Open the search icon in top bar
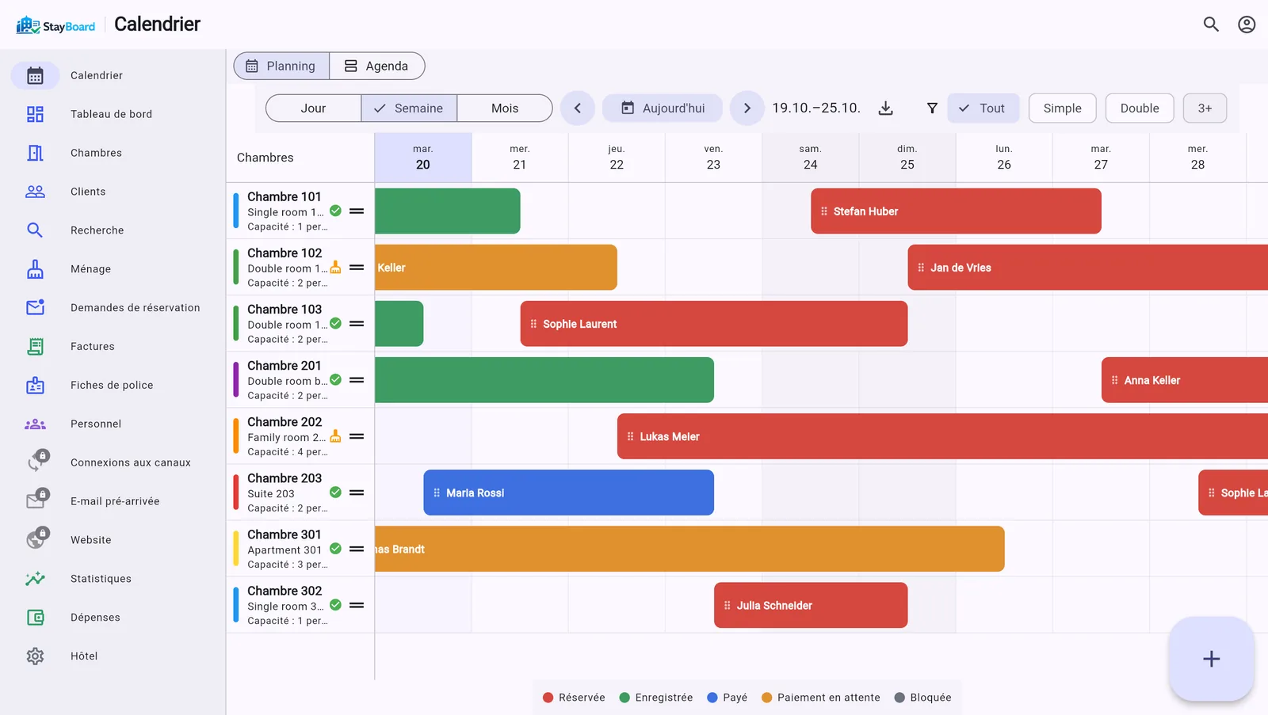This screenshot has height=715, width=1268. point(1211,25)
